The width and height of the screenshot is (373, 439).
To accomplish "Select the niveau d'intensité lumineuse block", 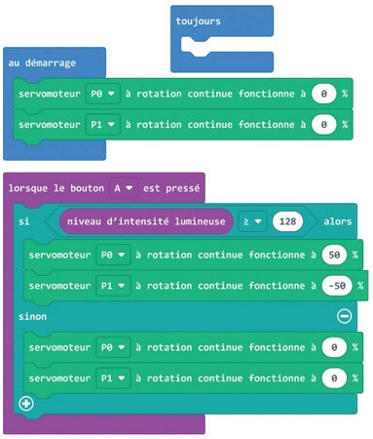I will pyautogui.click(x=146, y=221).
